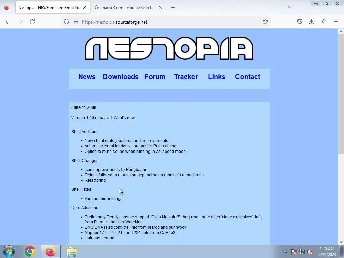Open the taskbar clock and date
344x258 pixels.
(x=327, y=252)
